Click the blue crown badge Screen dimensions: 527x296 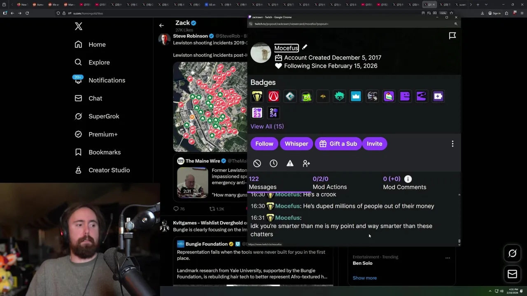tap(356, 96)
